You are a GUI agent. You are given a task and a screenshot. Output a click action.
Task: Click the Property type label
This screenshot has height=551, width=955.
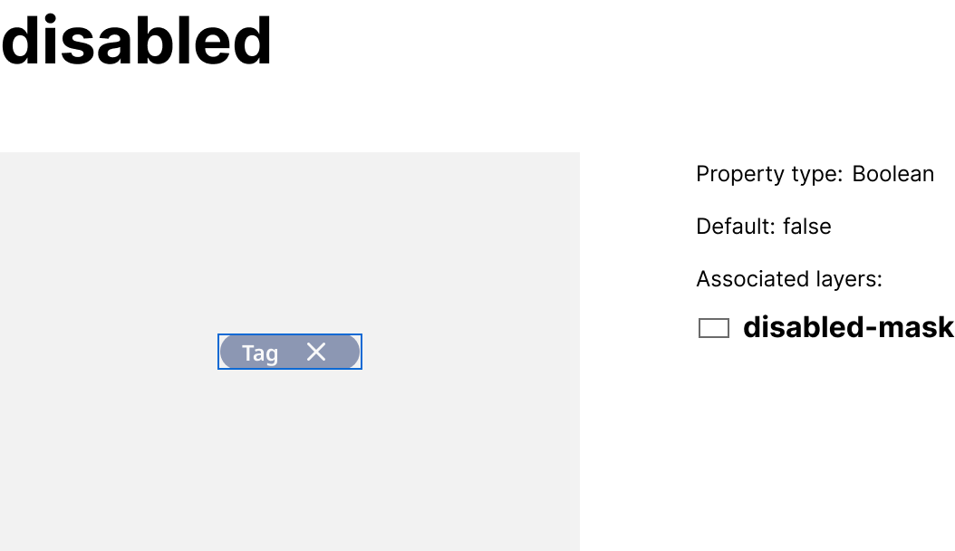point(769,174)
